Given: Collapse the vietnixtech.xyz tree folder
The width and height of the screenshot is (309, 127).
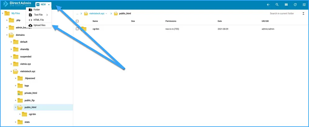Looking at the screenshot, I should point(11,72).
